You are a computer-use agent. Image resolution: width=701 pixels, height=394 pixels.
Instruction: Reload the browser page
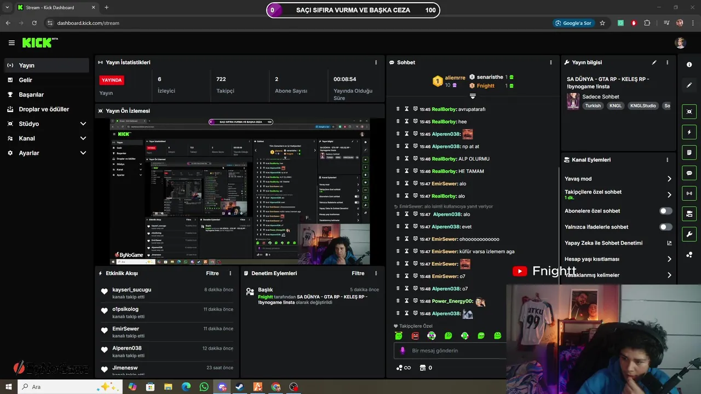[34, 23]
